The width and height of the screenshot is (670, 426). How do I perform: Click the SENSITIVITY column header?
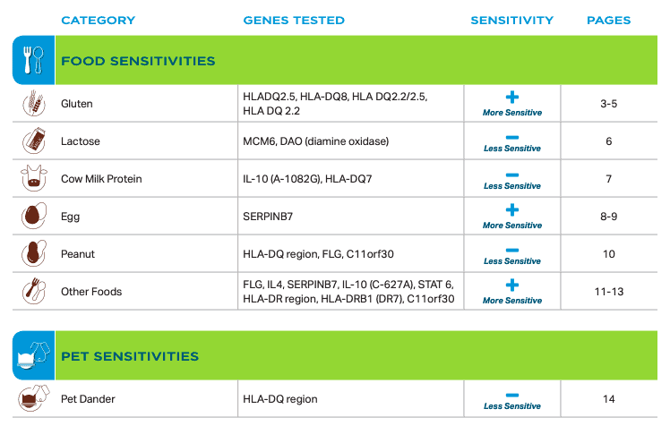[511, 20]
